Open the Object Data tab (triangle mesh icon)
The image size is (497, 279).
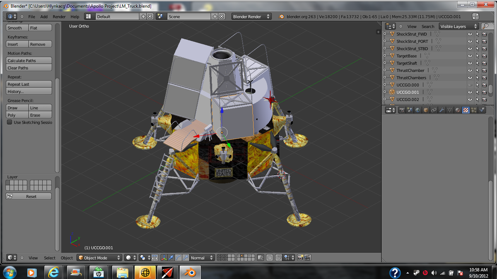click(450, 110)
